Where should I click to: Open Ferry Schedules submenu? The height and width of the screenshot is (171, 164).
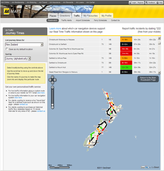pyautogui.click(x=100, y=21)
